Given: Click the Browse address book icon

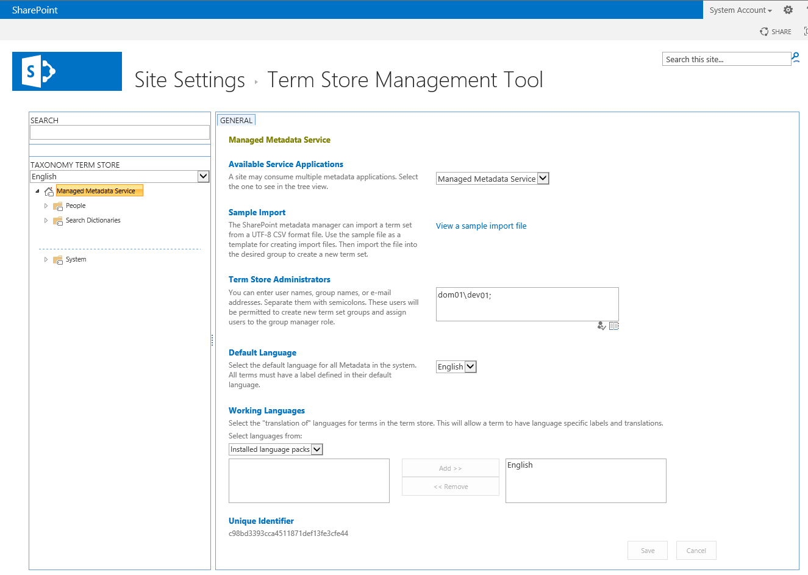Looking at the screenshot, I should [614, 326].
